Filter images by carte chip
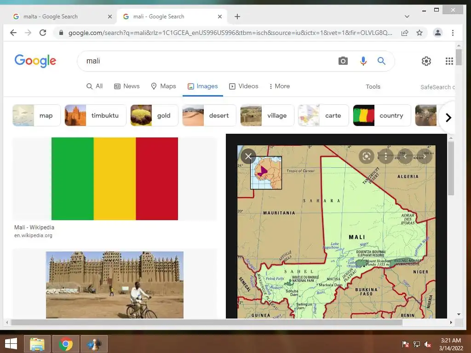 click(x=323, y=115)
